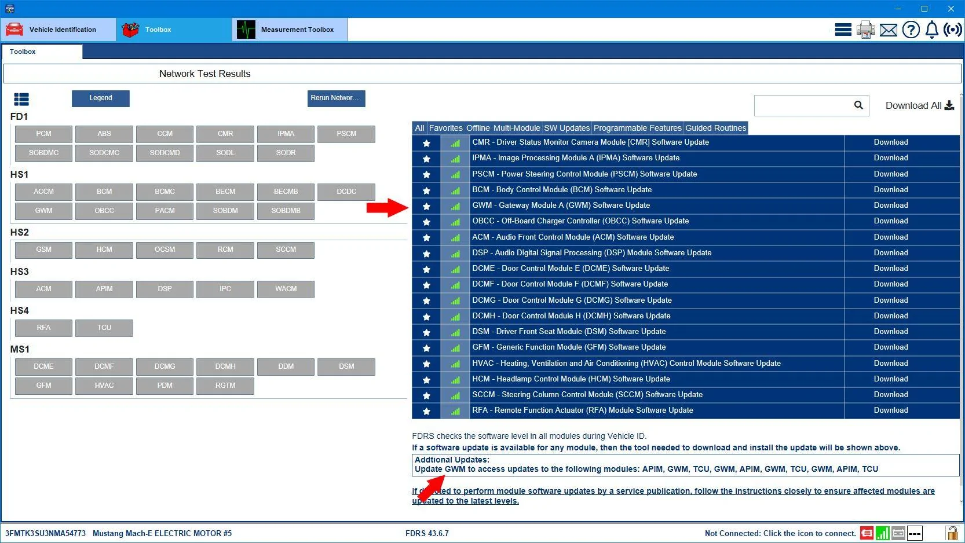Screen dimensions: 965x543
Task: Click the Legend button
Action: point(101,98)
